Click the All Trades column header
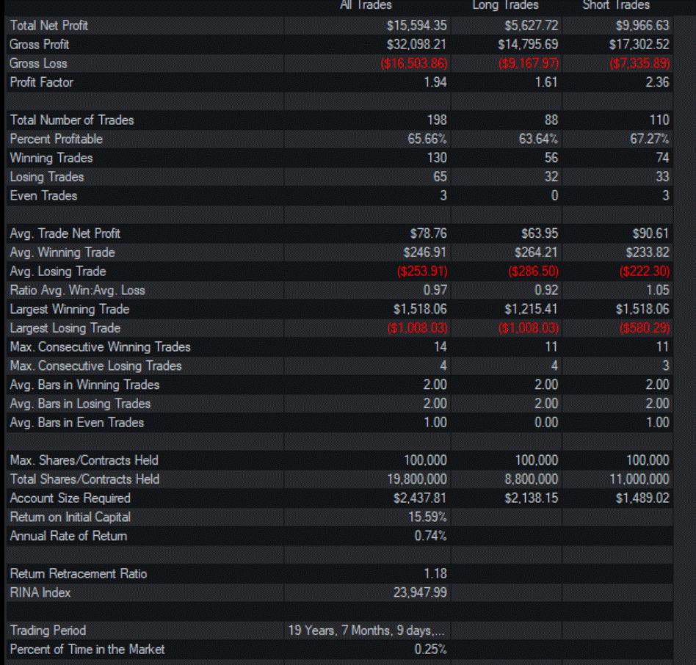Viewport: 696px width, 665px height. [x=366, y=5]
